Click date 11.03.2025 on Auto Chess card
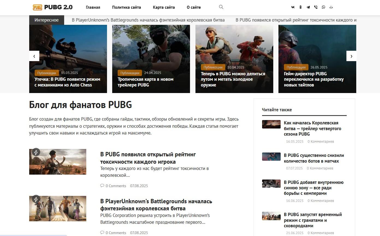Viewport: 380px width, 236px height. (70, 73)
